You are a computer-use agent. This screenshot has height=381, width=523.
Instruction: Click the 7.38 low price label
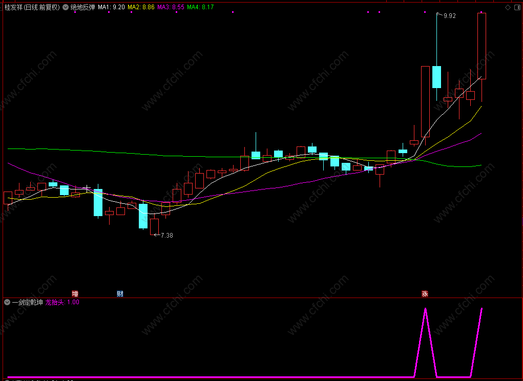coord(167,236)
